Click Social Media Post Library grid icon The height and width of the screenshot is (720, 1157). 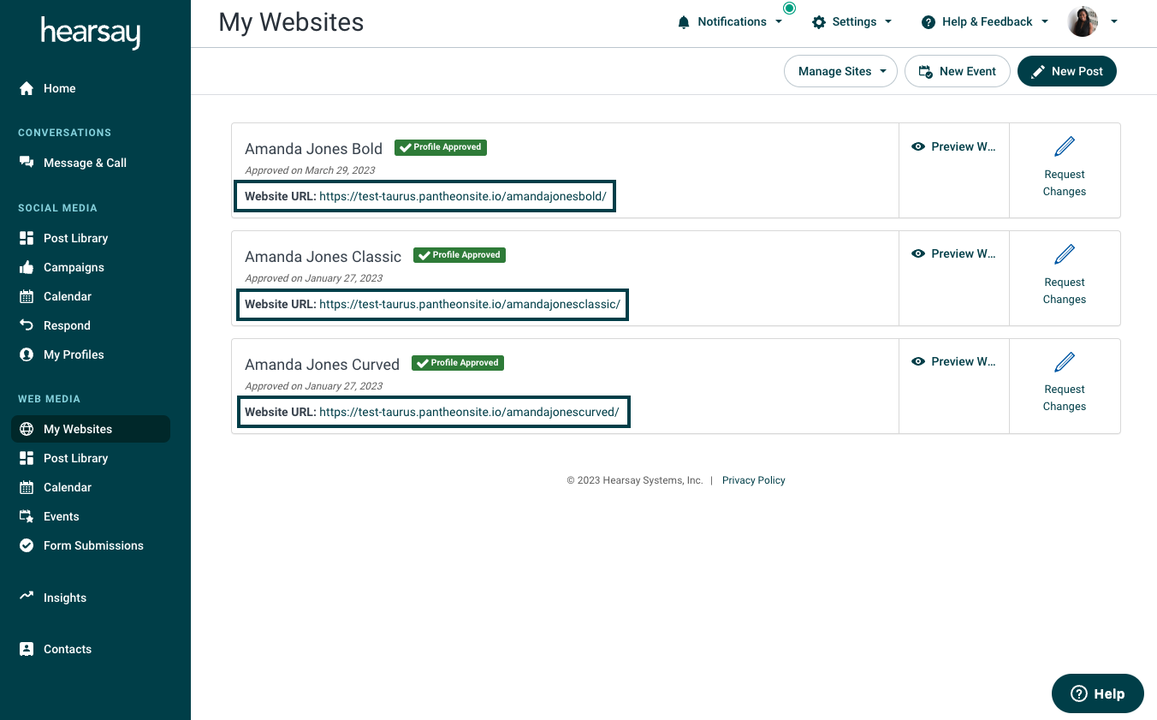pyautogui.click(x=27, y=238)
